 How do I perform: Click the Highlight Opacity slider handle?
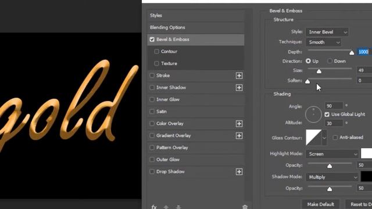coord(330,166)
